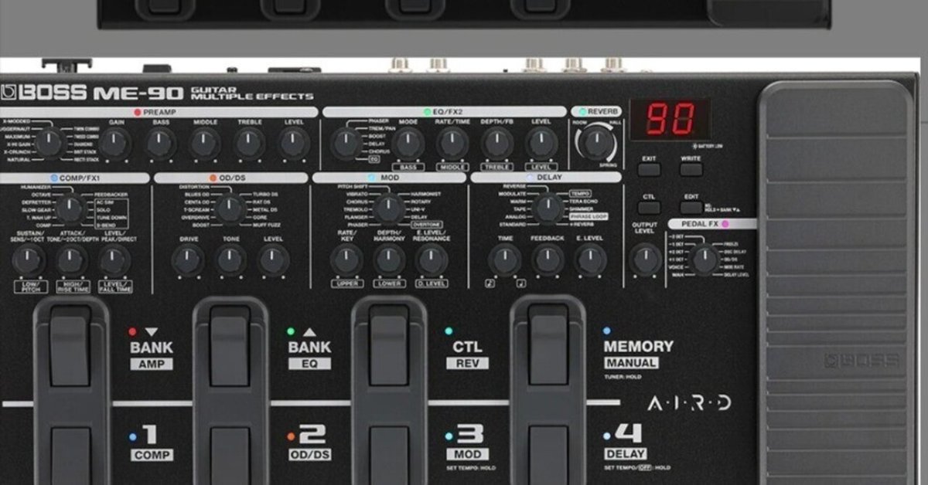Adjust the COMP/FX1 ATTACK/TONE knob
The width and height of the screenshot is (928, 485).
[71, 261]
